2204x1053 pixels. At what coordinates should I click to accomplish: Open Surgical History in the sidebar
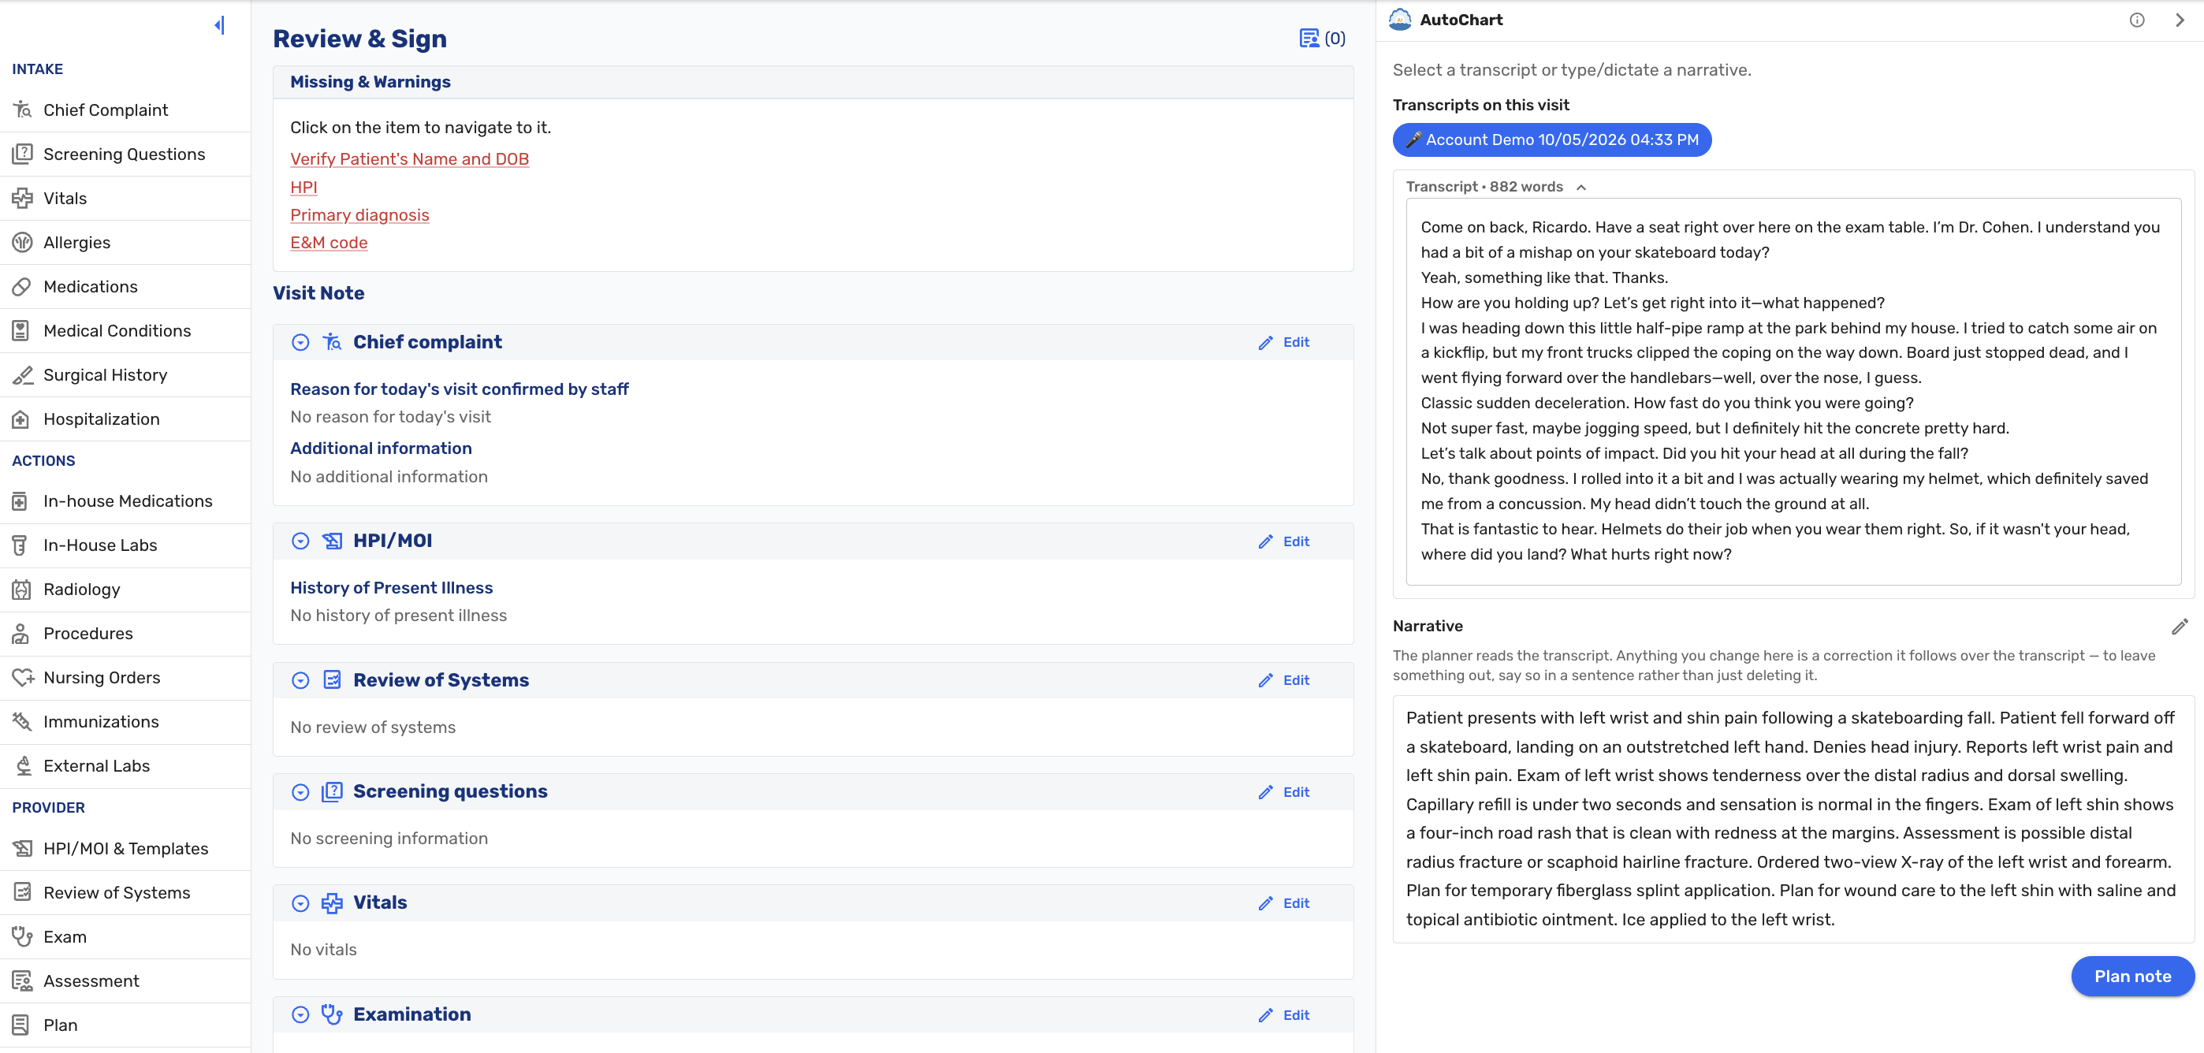[x=125, y=374]
